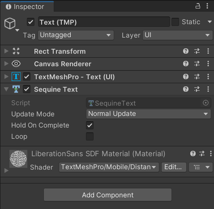Viewport: 214px width, 209px height.
Task: Click the material preview thumbnail
Action: point(18,159)
